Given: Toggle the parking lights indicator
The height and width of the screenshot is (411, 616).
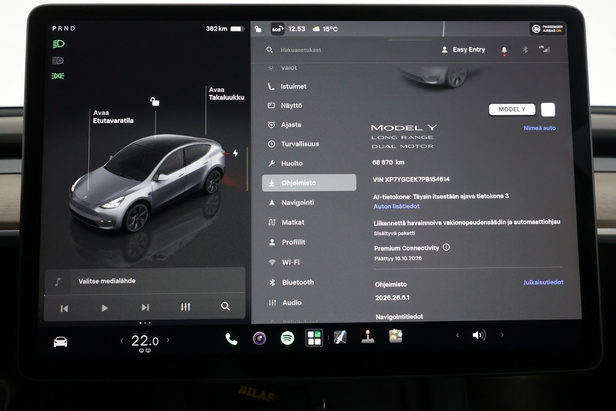Looking at the screenshot, I should tap(58, 76).
